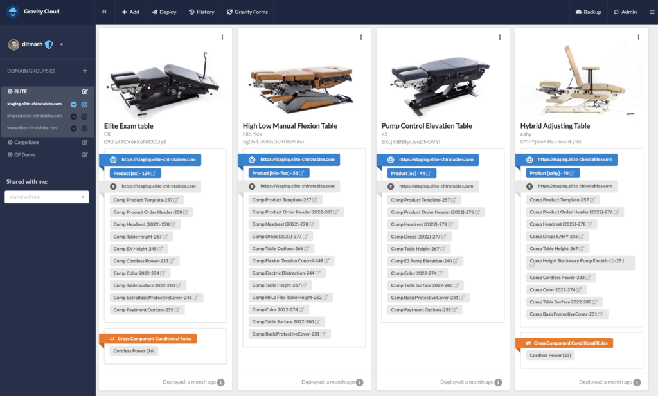Open the ditmarh user dropdown arrow

62,44
